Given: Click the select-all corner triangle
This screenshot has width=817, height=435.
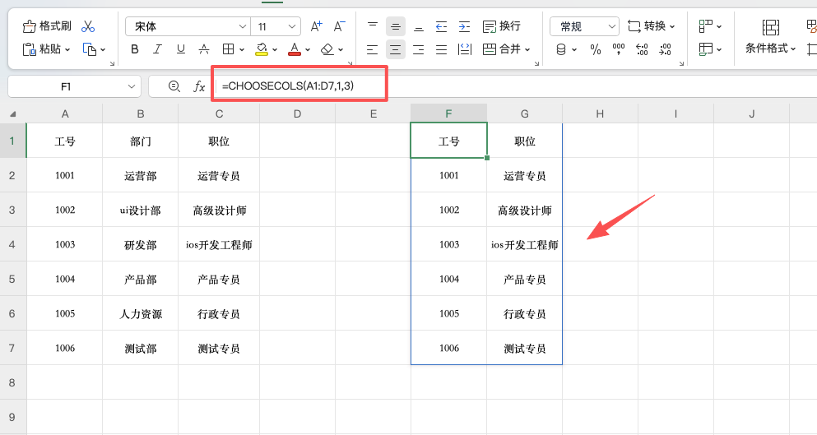Looking at the screenshot, I should coord(12,113).
